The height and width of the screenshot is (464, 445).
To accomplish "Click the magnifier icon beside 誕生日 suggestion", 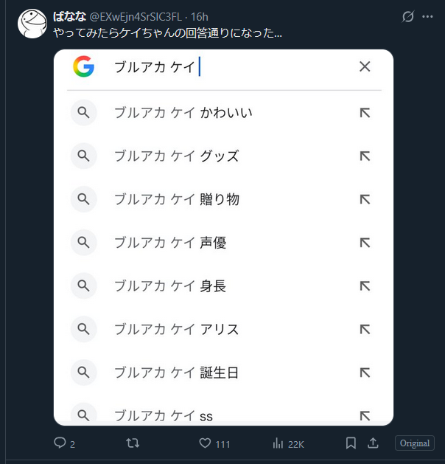I will (x=84, y=373).
